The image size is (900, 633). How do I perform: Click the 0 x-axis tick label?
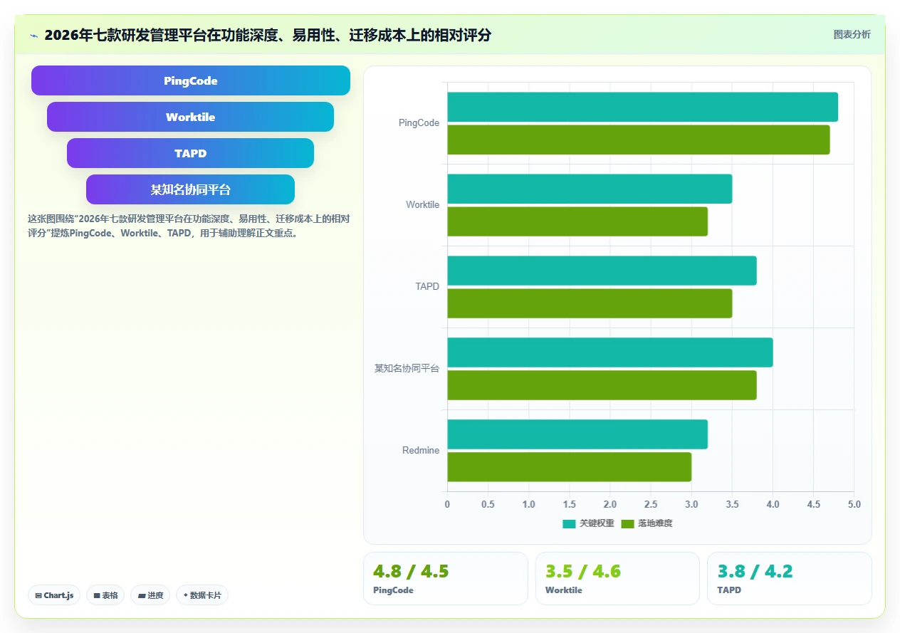[447, 504]
